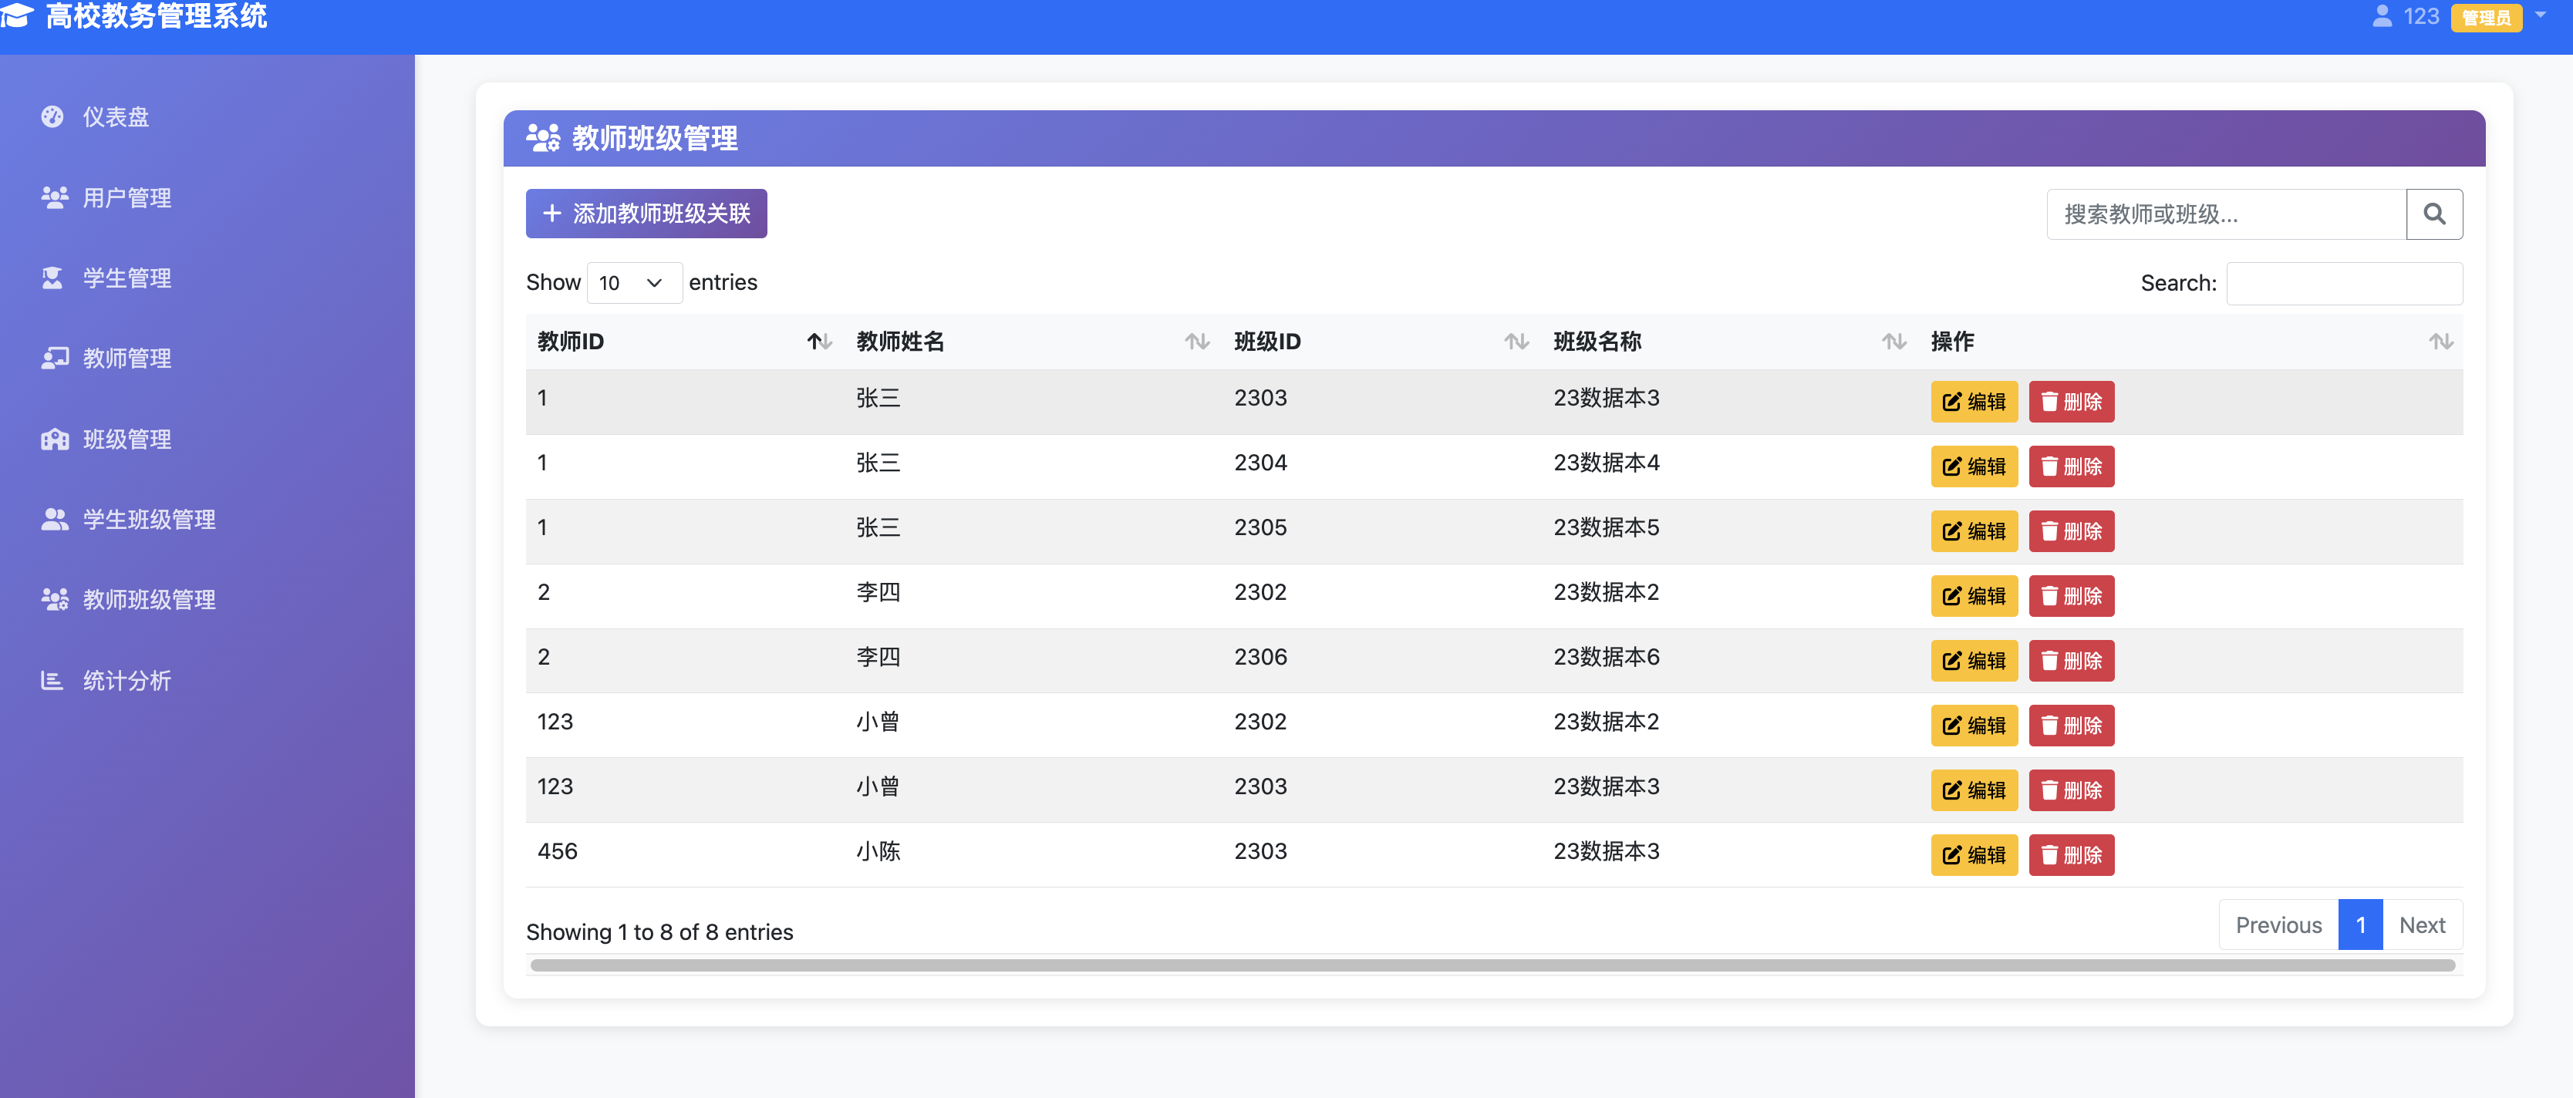Sort by the 班级ID column arrows
This screenshot has height=1098, width=2573.
1516,342
